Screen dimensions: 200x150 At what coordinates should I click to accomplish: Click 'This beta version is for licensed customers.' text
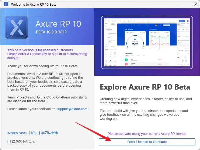tap(41, 50)
